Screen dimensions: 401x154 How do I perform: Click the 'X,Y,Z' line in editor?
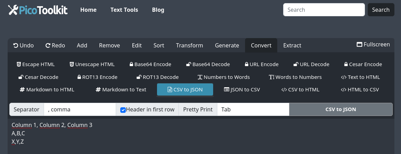(18, 142)
